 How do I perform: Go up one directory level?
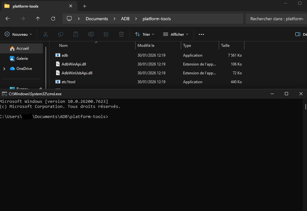38,19
